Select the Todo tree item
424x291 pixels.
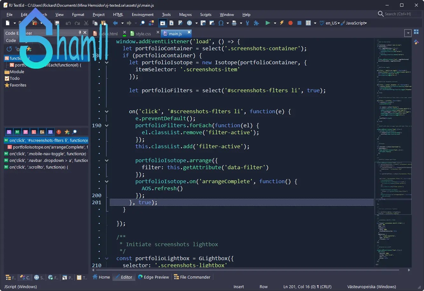pyautogui.click(x=12, y=78)
